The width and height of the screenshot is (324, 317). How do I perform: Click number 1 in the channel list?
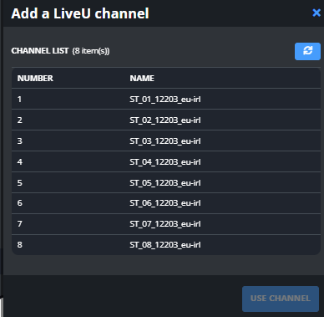[x=19, y=99]
